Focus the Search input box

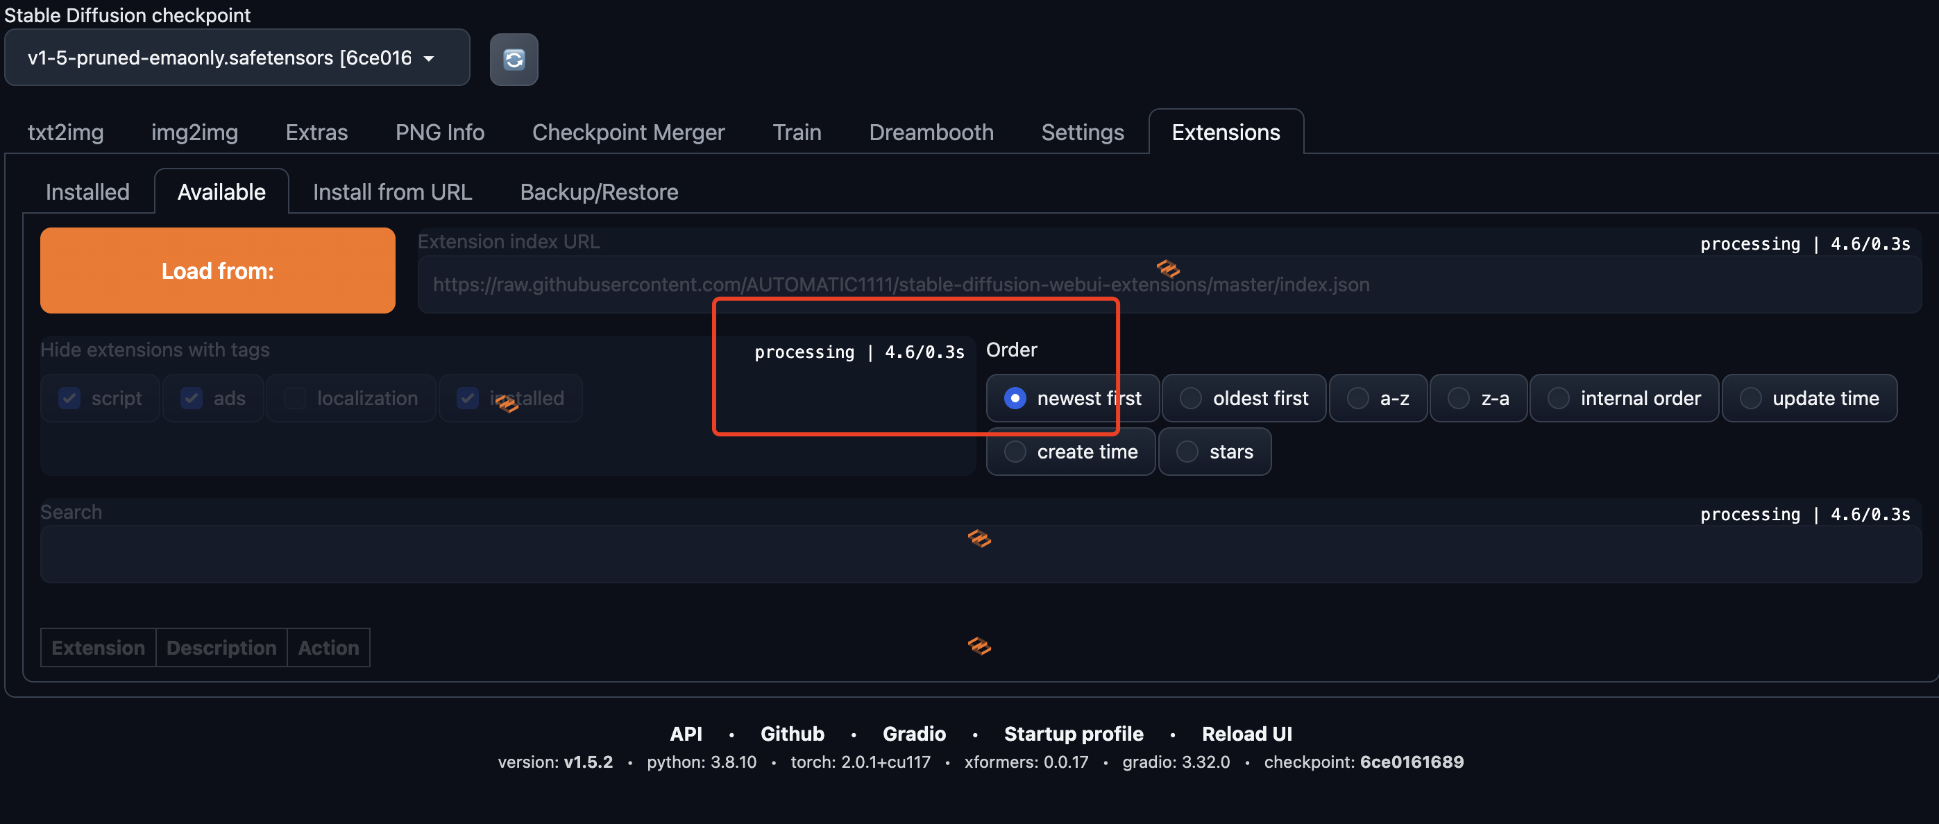coord(980,555)
